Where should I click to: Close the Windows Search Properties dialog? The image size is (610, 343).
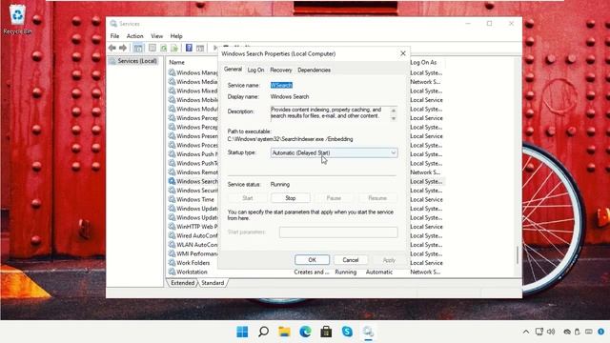[403, 53]
